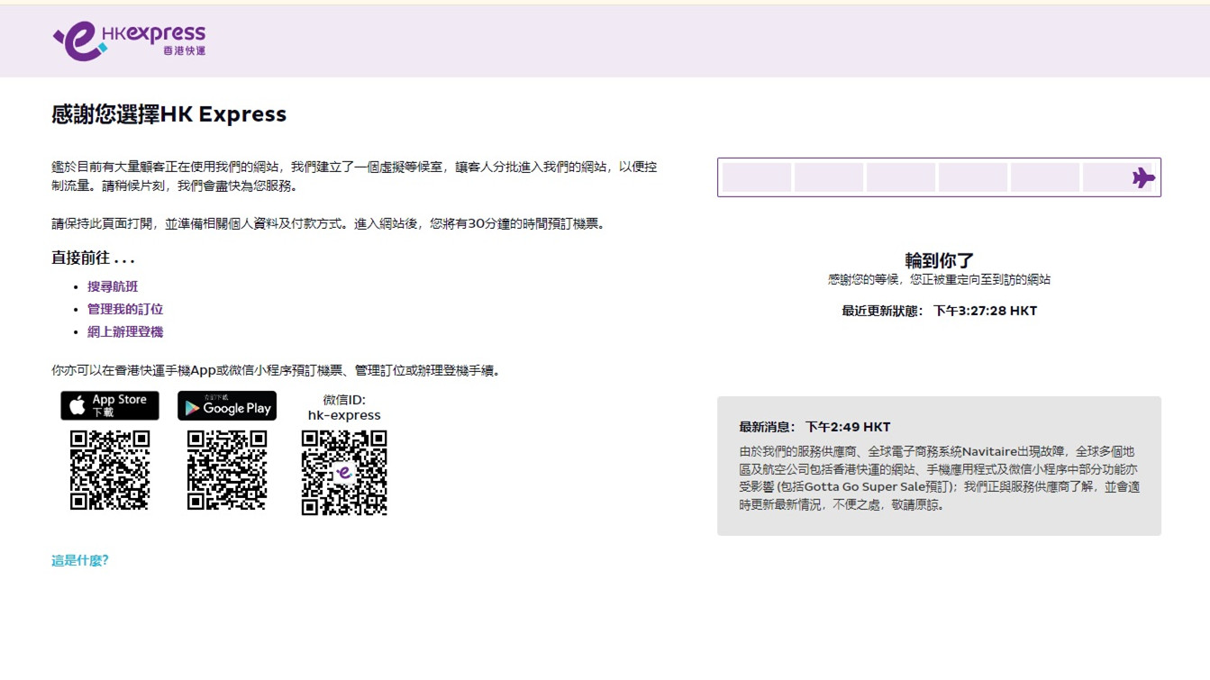The width and height of the screenshot is (1210, 680).
Task: Click the 香港快運 text beside the logo
Action: pyautogui.click(x=184, y=51)
